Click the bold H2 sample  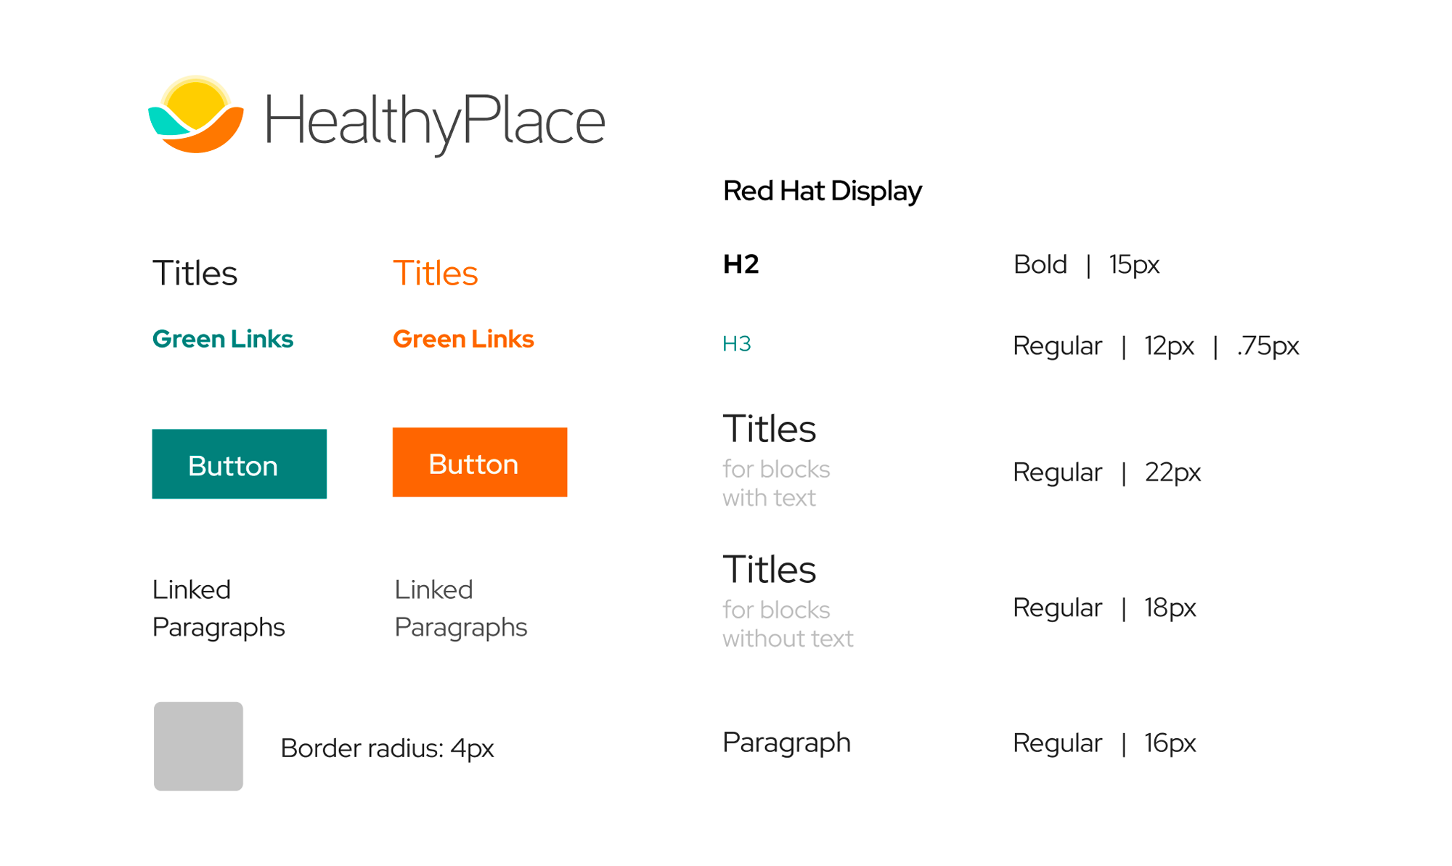click(741, 264)
